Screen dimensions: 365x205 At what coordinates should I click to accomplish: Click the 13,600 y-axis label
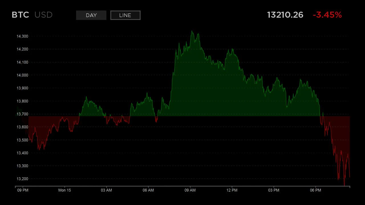pyautogui.click(x=22, y=127)
